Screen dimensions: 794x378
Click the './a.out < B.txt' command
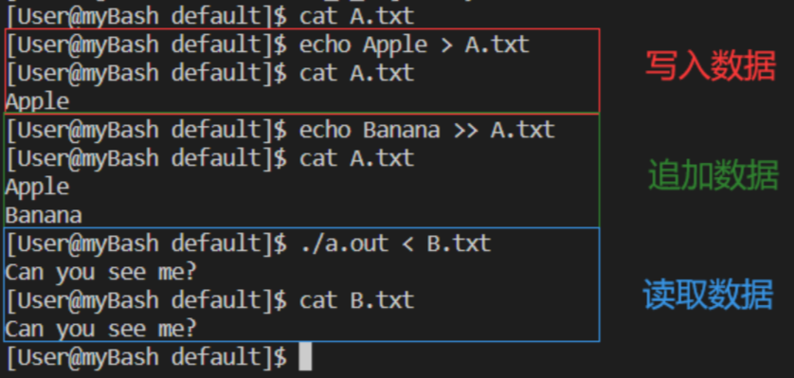pos(395,243)
